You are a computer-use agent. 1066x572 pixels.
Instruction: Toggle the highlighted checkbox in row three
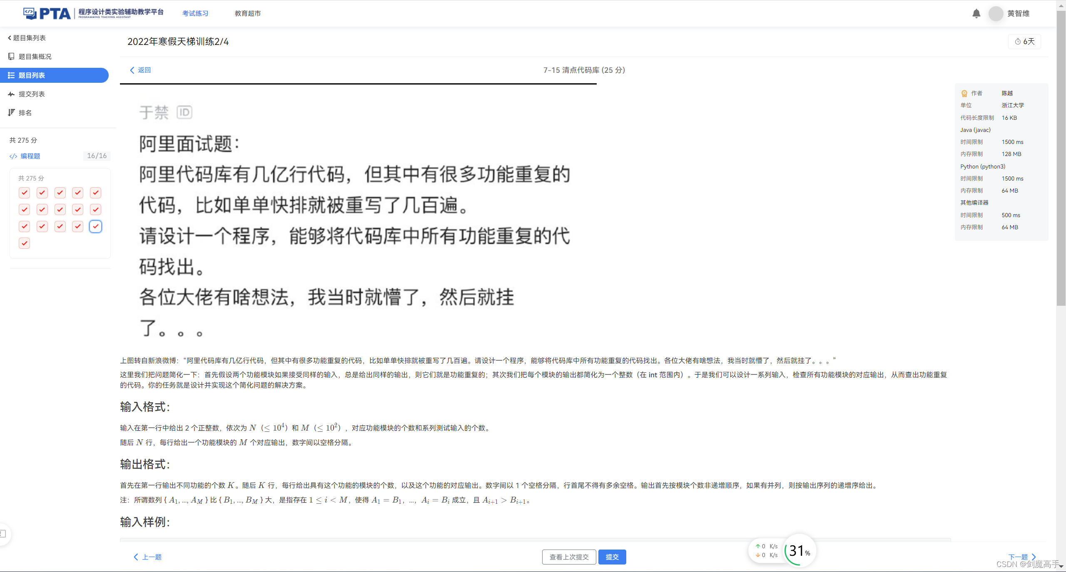coord(95,226)
